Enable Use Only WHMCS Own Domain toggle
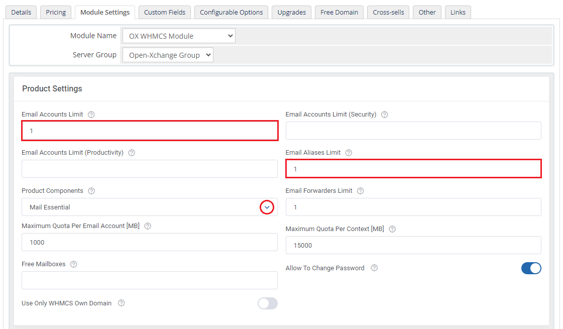The height and width of the screenshot is (329, 563). tap(267, 303)
